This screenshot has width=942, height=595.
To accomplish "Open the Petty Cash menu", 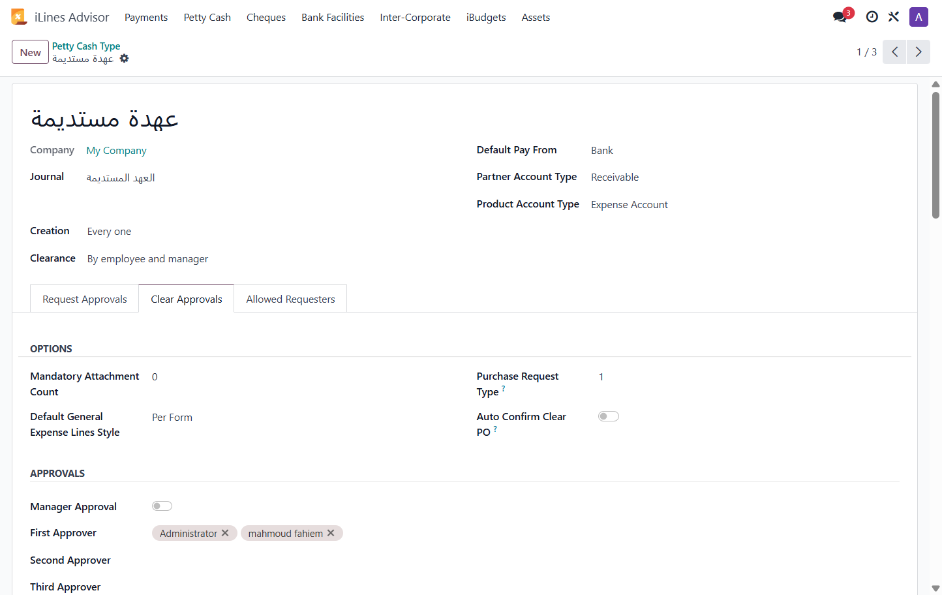I will [x=207, y=18].
